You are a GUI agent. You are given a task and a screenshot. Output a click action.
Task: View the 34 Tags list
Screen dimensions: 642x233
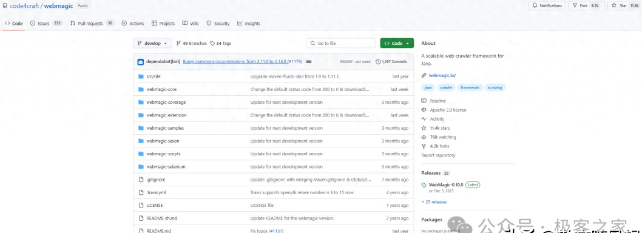tap(221, 44)
